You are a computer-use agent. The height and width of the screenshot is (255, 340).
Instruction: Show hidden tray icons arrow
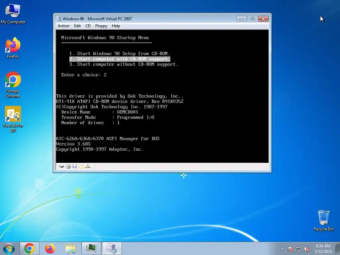point(282,249)
